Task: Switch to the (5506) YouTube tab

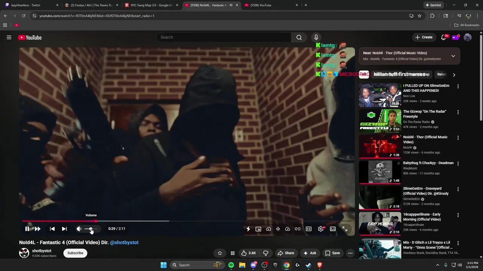Action: pyautogui.click(x=272, y=5)
